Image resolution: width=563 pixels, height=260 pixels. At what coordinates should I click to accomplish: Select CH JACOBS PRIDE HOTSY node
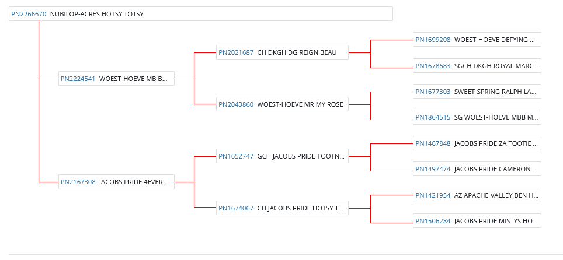pos(300,208)
